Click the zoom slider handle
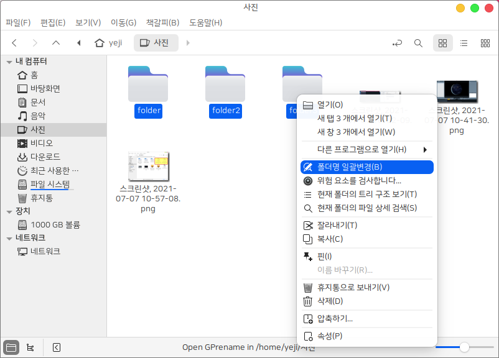This screenshot has height=358, width=499. coord(464,347)
